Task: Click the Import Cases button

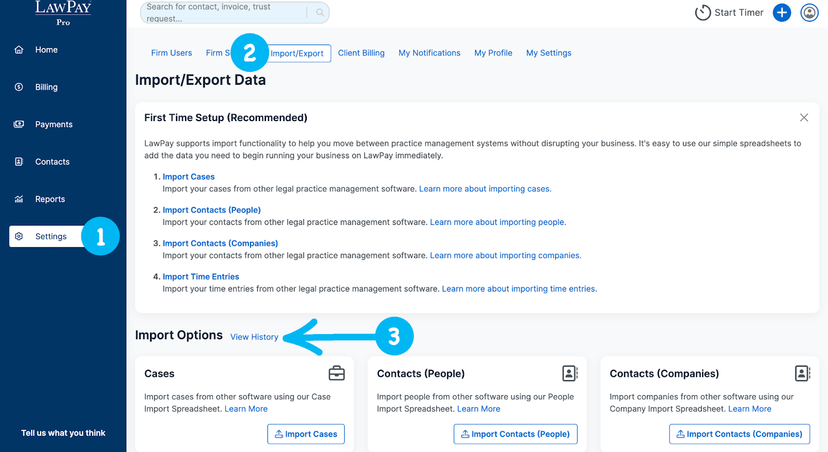Action: (306, 434)
